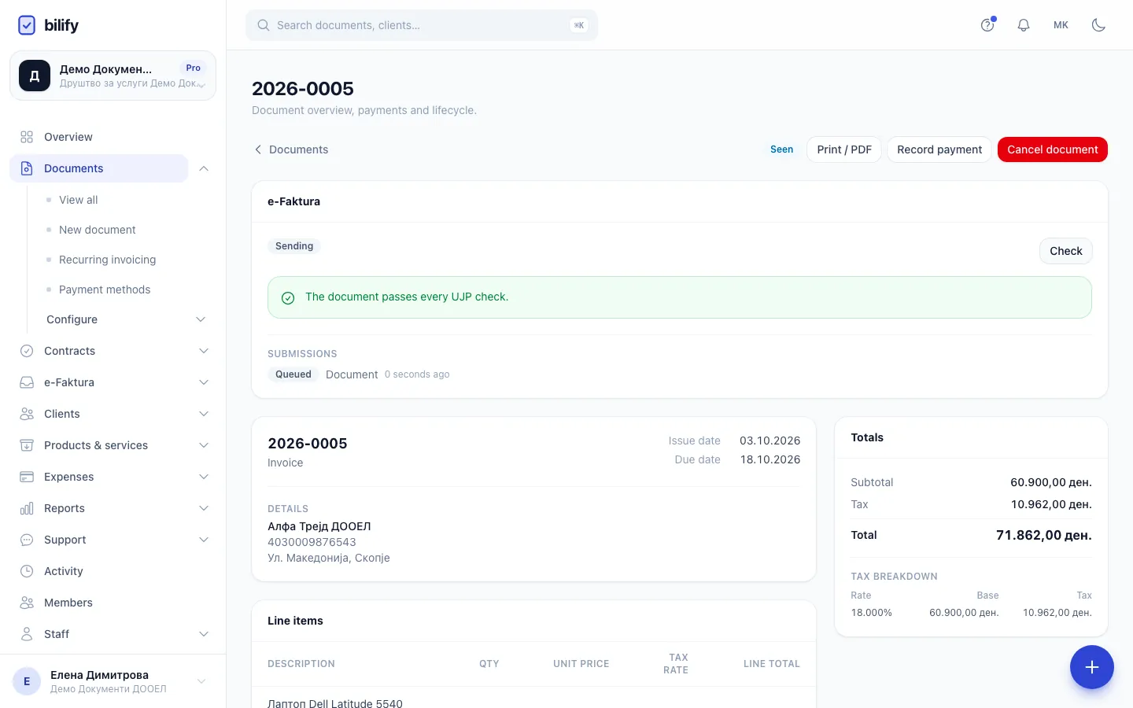
Task: Click the Expenses card icon
Action: click(27, 477)
